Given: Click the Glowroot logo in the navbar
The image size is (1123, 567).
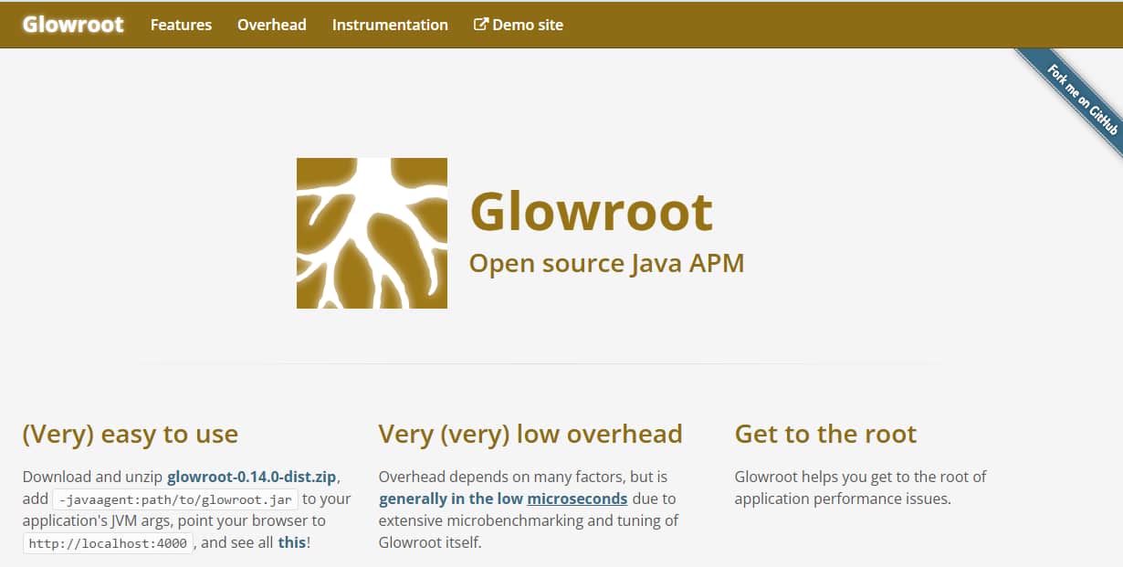Looking at the screenshot, I should (72, 25).
